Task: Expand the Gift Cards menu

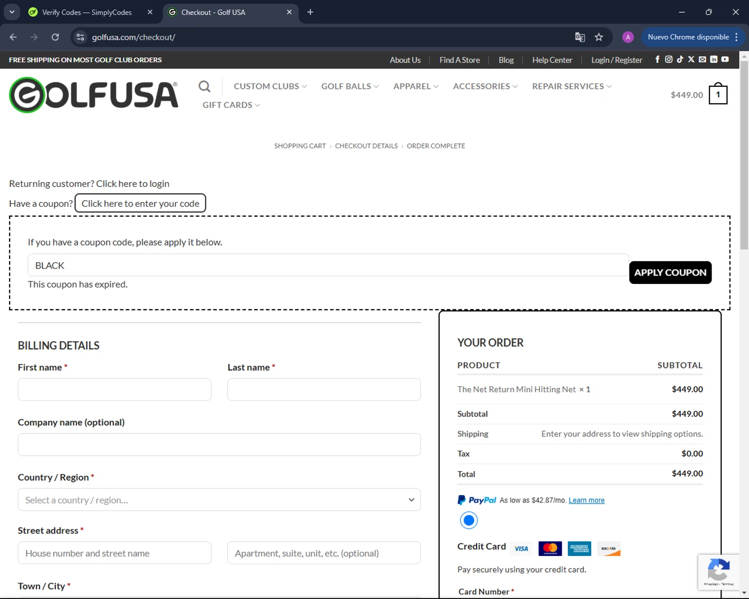Action: (x=231, y=105)
